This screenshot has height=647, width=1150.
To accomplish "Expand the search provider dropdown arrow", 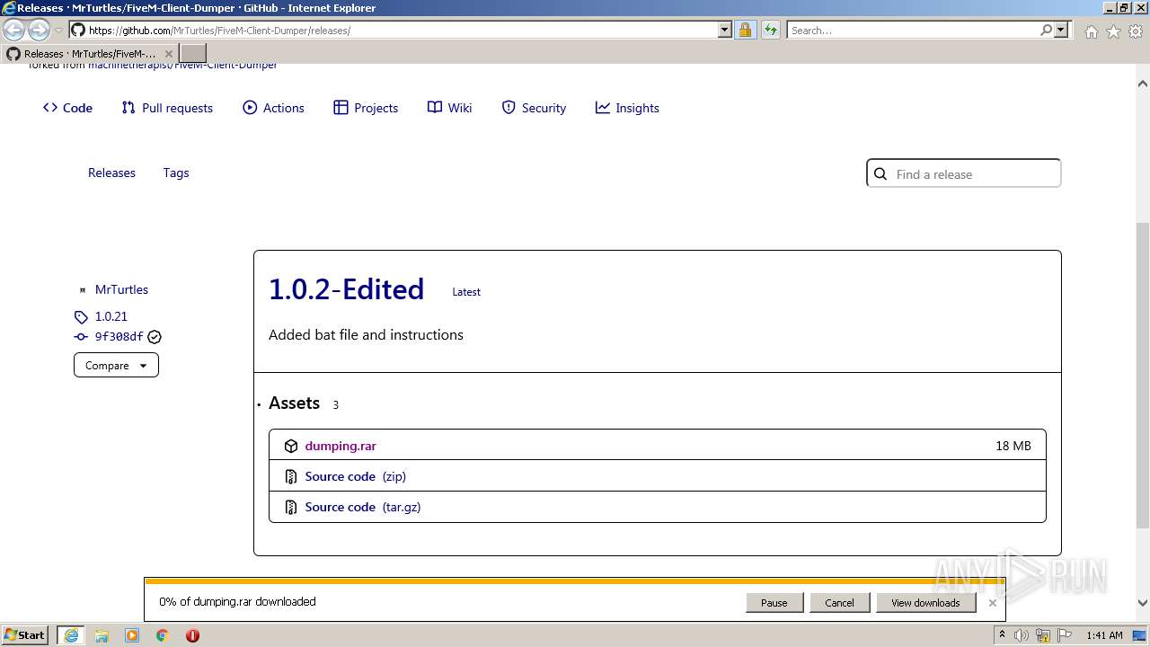I will [x=1061, y=30].
